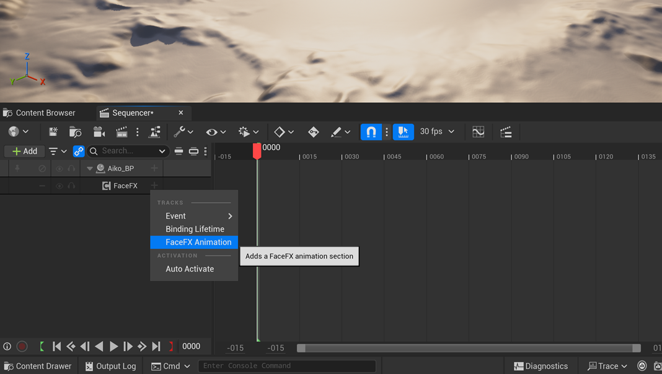Viewport: 662px width, 374px height.
Task: Open snapping options three-dot menu
Action: point(387,132)
